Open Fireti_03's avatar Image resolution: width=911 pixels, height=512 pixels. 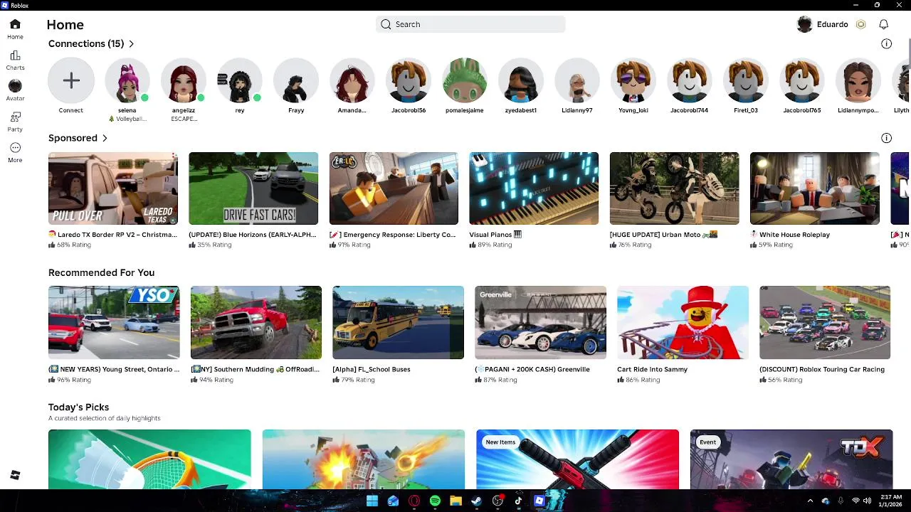point(746,81)
